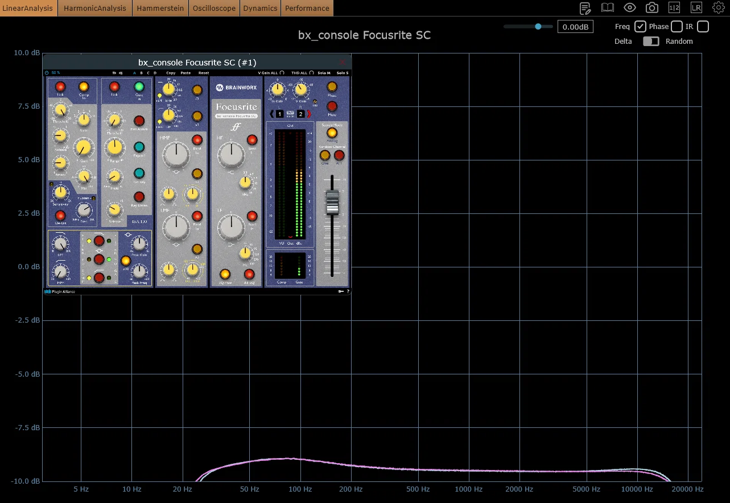The height and width of the screenshot is (503, 730).
Task: Click the plugin output fader cap
Action: point(332,203)
